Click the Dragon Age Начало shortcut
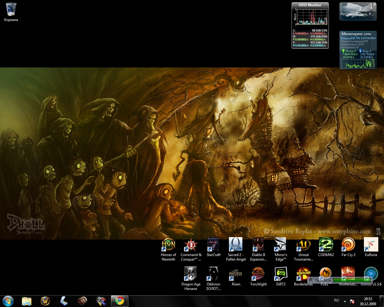The width and height of the screenshot is (384, 307). click(191, 279)
